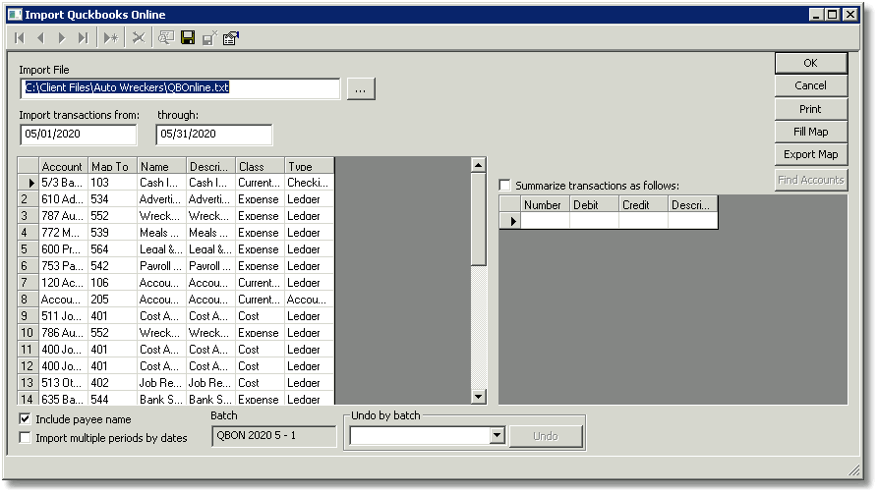This screenshot has height=494, width=878.
Task: Click the Checki... type cell in row 1
Action: point(309,183)
